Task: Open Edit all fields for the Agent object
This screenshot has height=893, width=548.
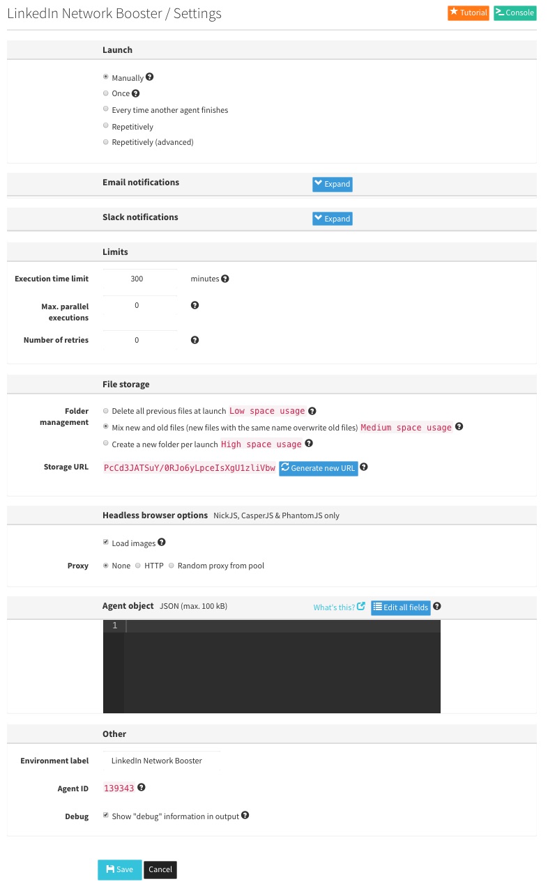Action: [400, 607]
